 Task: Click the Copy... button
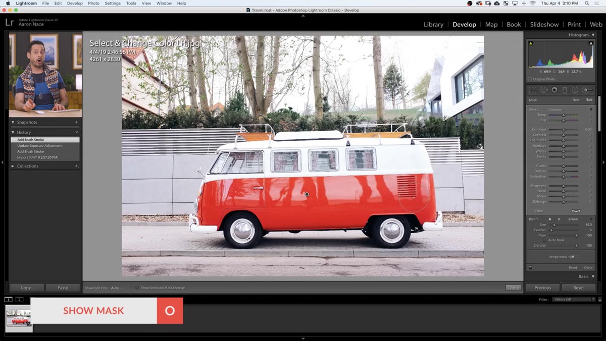tap(27, 288)
